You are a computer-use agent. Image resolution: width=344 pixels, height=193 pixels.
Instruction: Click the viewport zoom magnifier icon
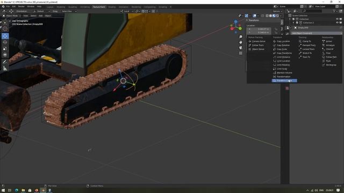coord(241,37)
